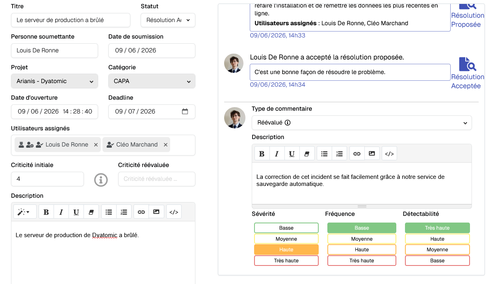The height and width of the screenshot is (284, 494).
Task: Select Haute under Sévérité
Action: click(286, 249)
